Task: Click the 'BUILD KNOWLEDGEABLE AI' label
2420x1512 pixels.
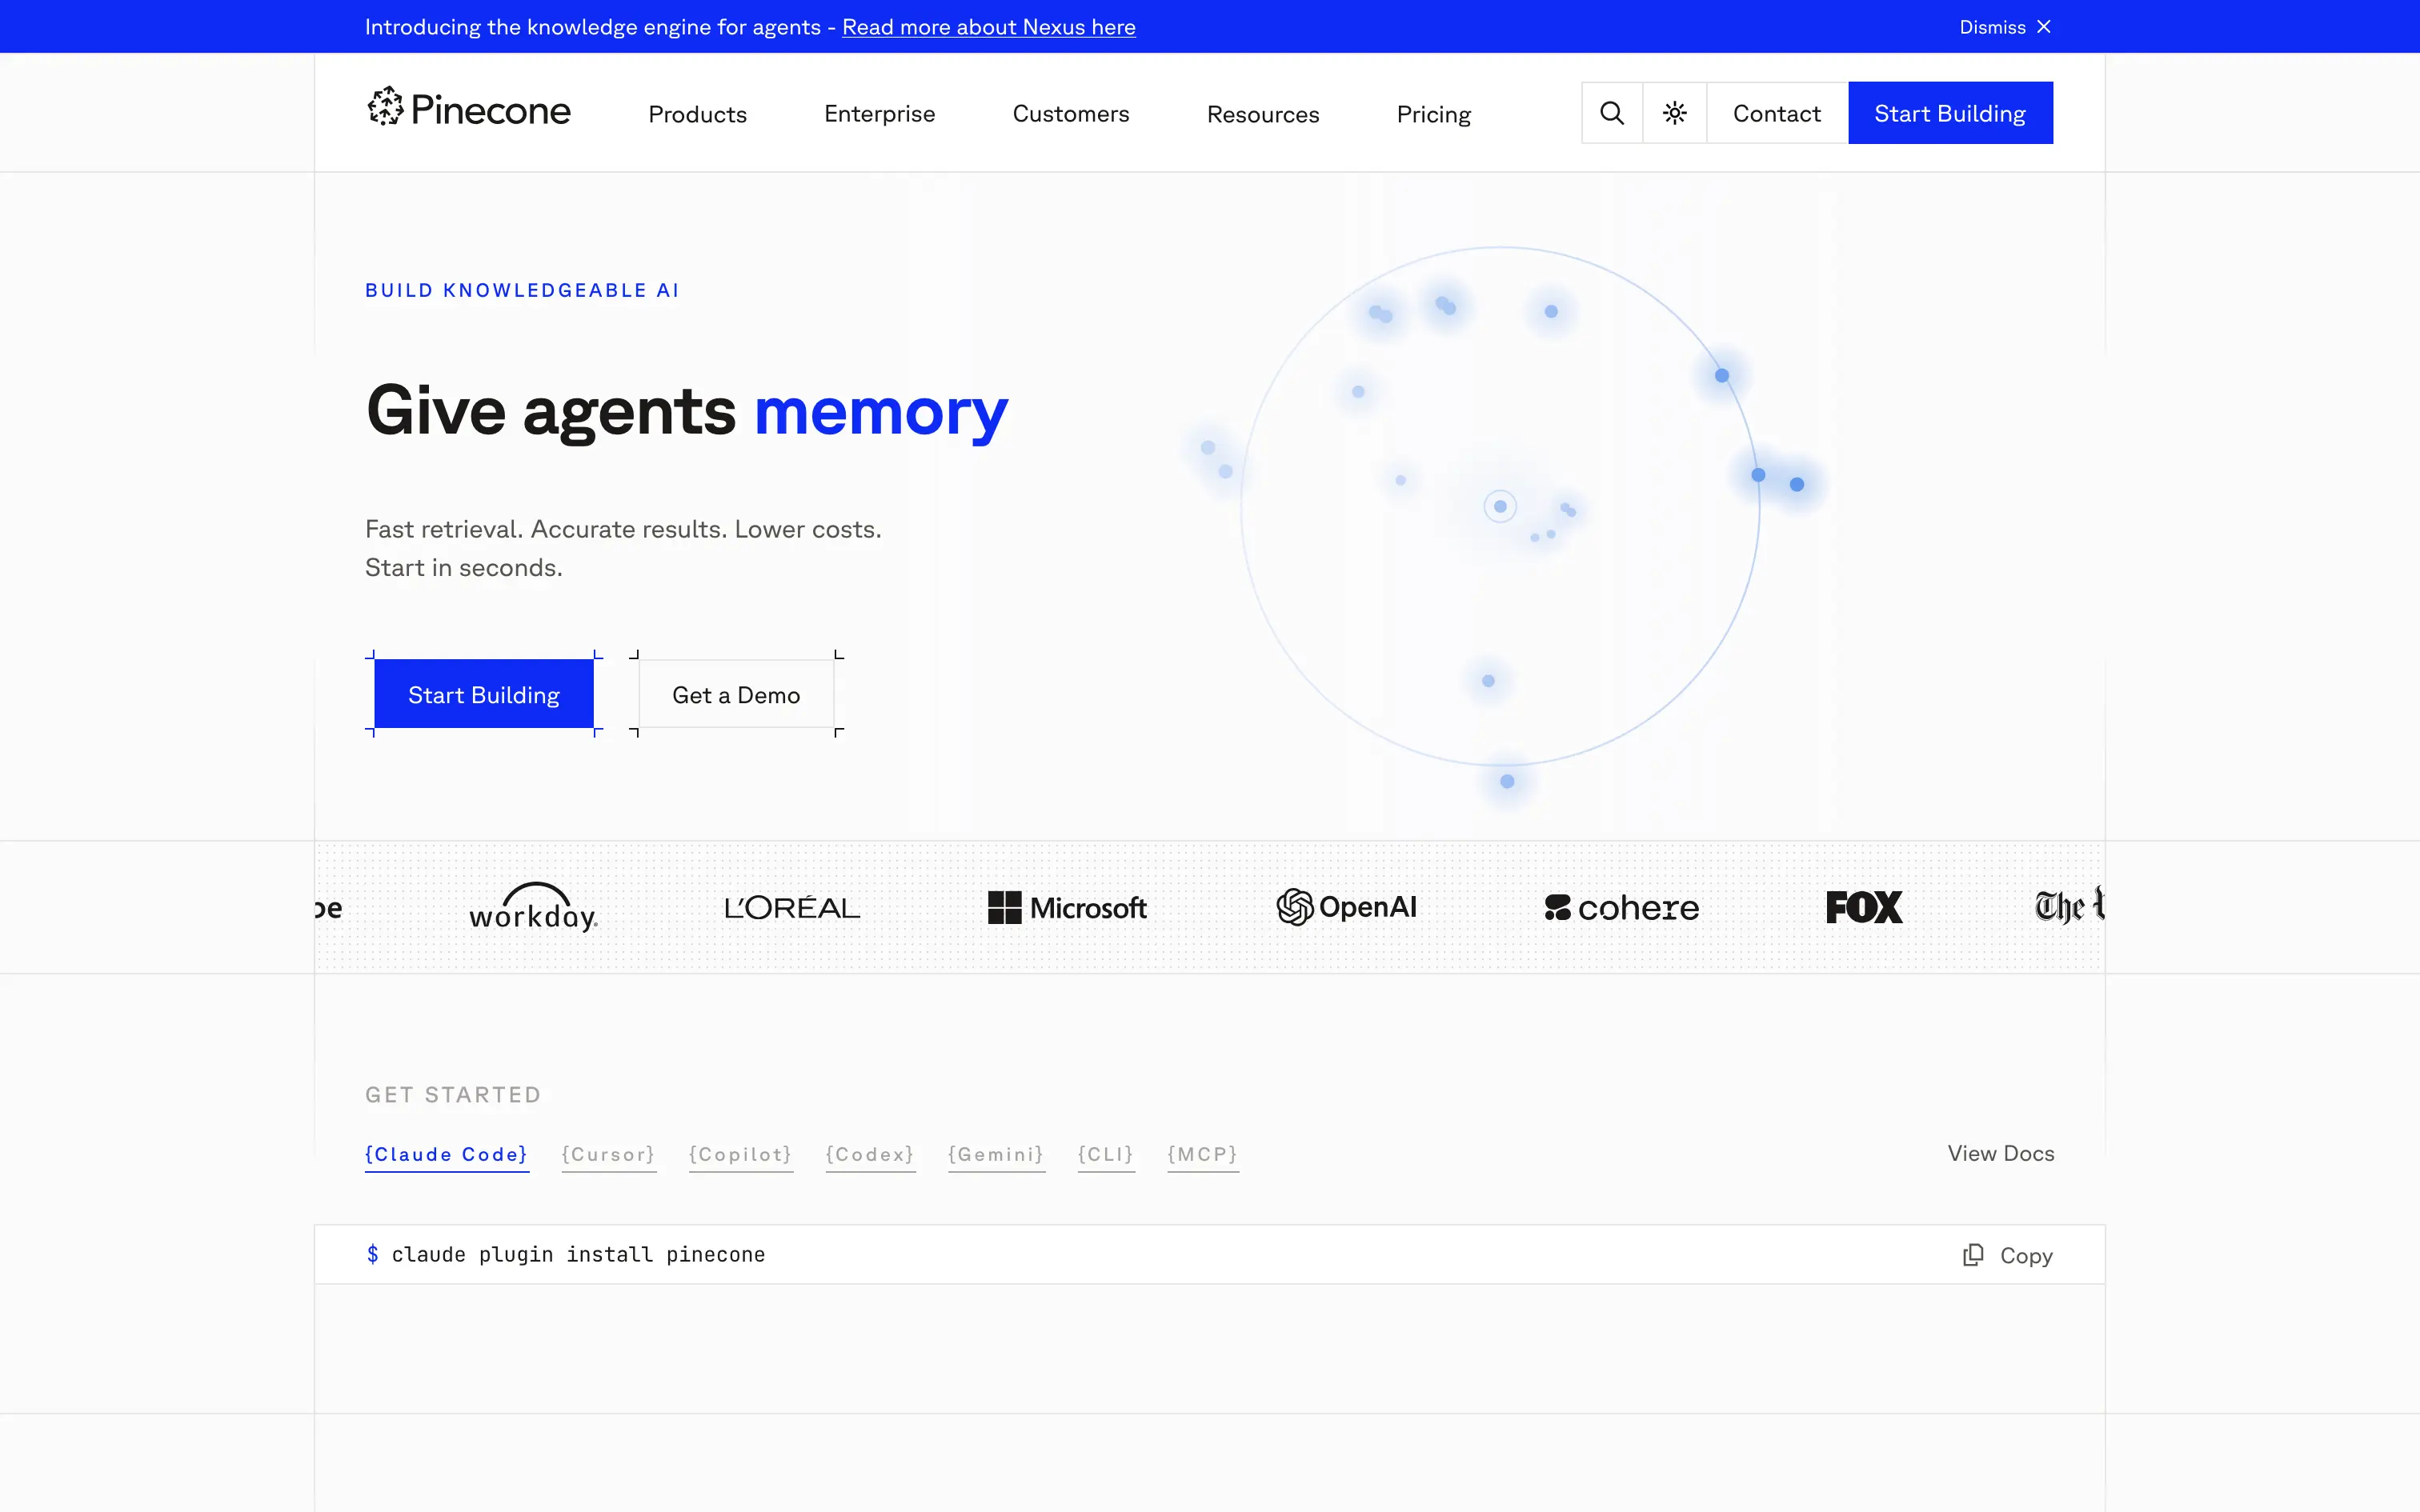Action: click(x=522, y=290)
